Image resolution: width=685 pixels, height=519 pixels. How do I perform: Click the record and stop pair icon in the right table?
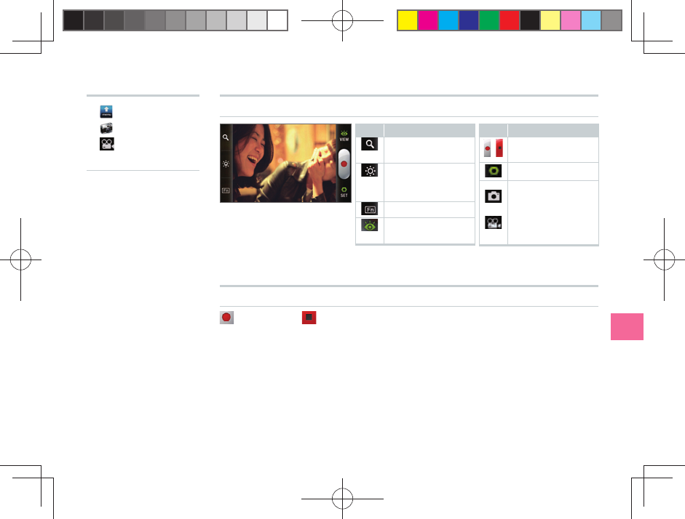pyautogui.click(x=494, y=148)
